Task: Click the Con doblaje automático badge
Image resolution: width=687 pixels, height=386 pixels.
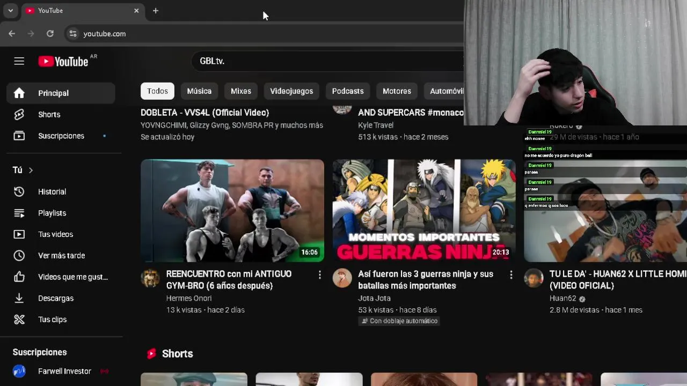Action: (399, 321)
